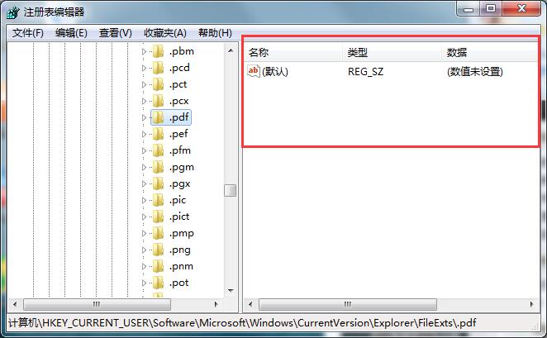The width and height of the screenshot is (547, 338).
Task: Expand the .pict key arrow
Action: [x=144, y=217]
